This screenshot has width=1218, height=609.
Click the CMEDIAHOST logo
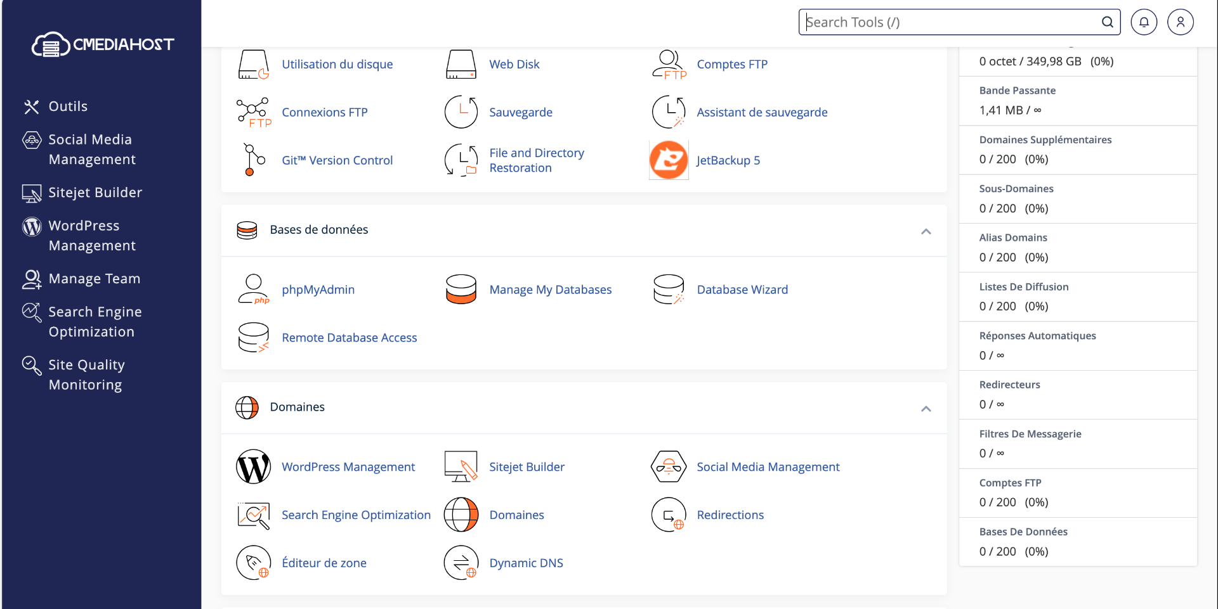click(103, 44)
